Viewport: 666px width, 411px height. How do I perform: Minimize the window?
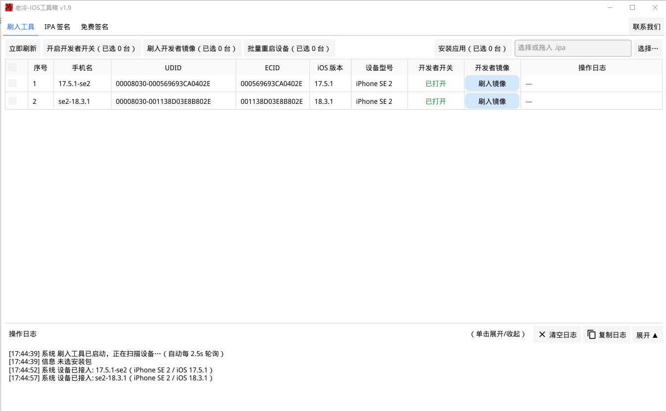click(610, 7)
